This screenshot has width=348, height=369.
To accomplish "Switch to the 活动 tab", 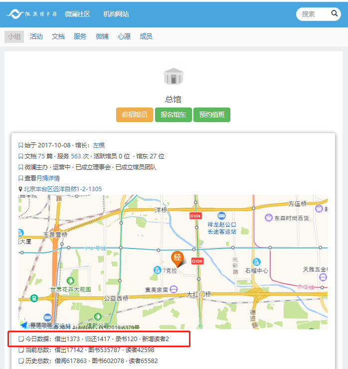I will (36, 36).
